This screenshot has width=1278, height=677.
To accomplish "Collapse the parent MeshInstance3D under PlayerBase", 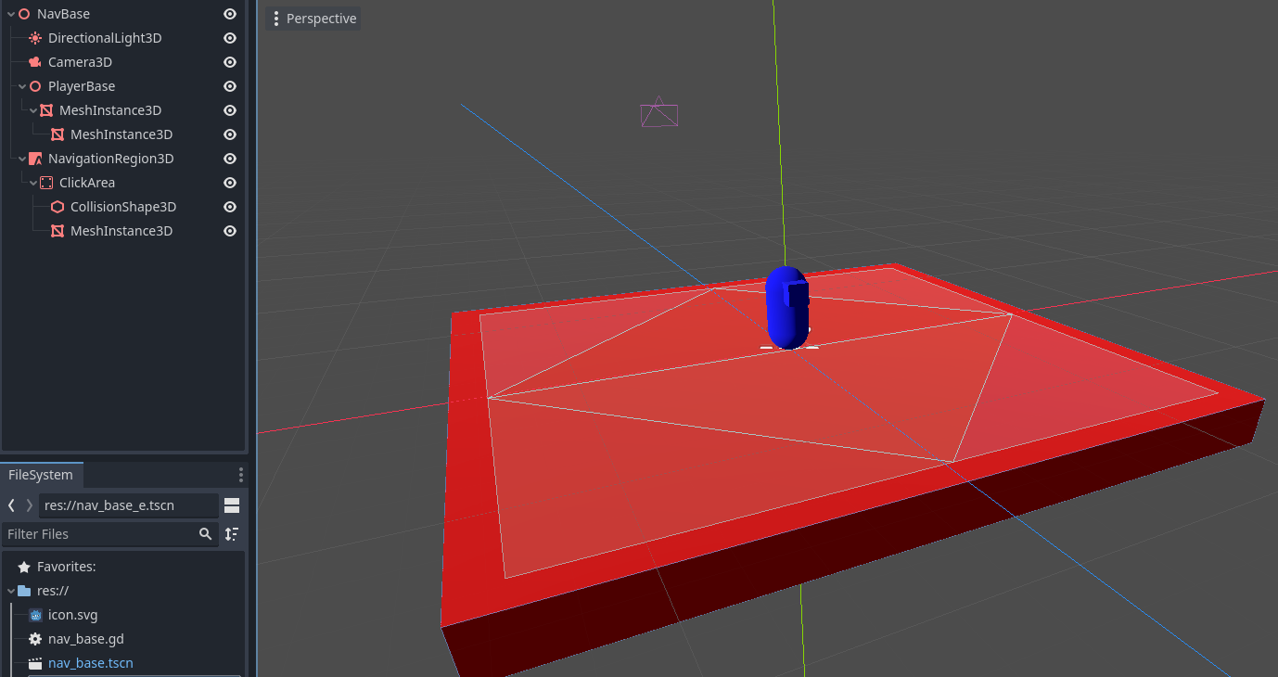I will click(x=33, y=110).
